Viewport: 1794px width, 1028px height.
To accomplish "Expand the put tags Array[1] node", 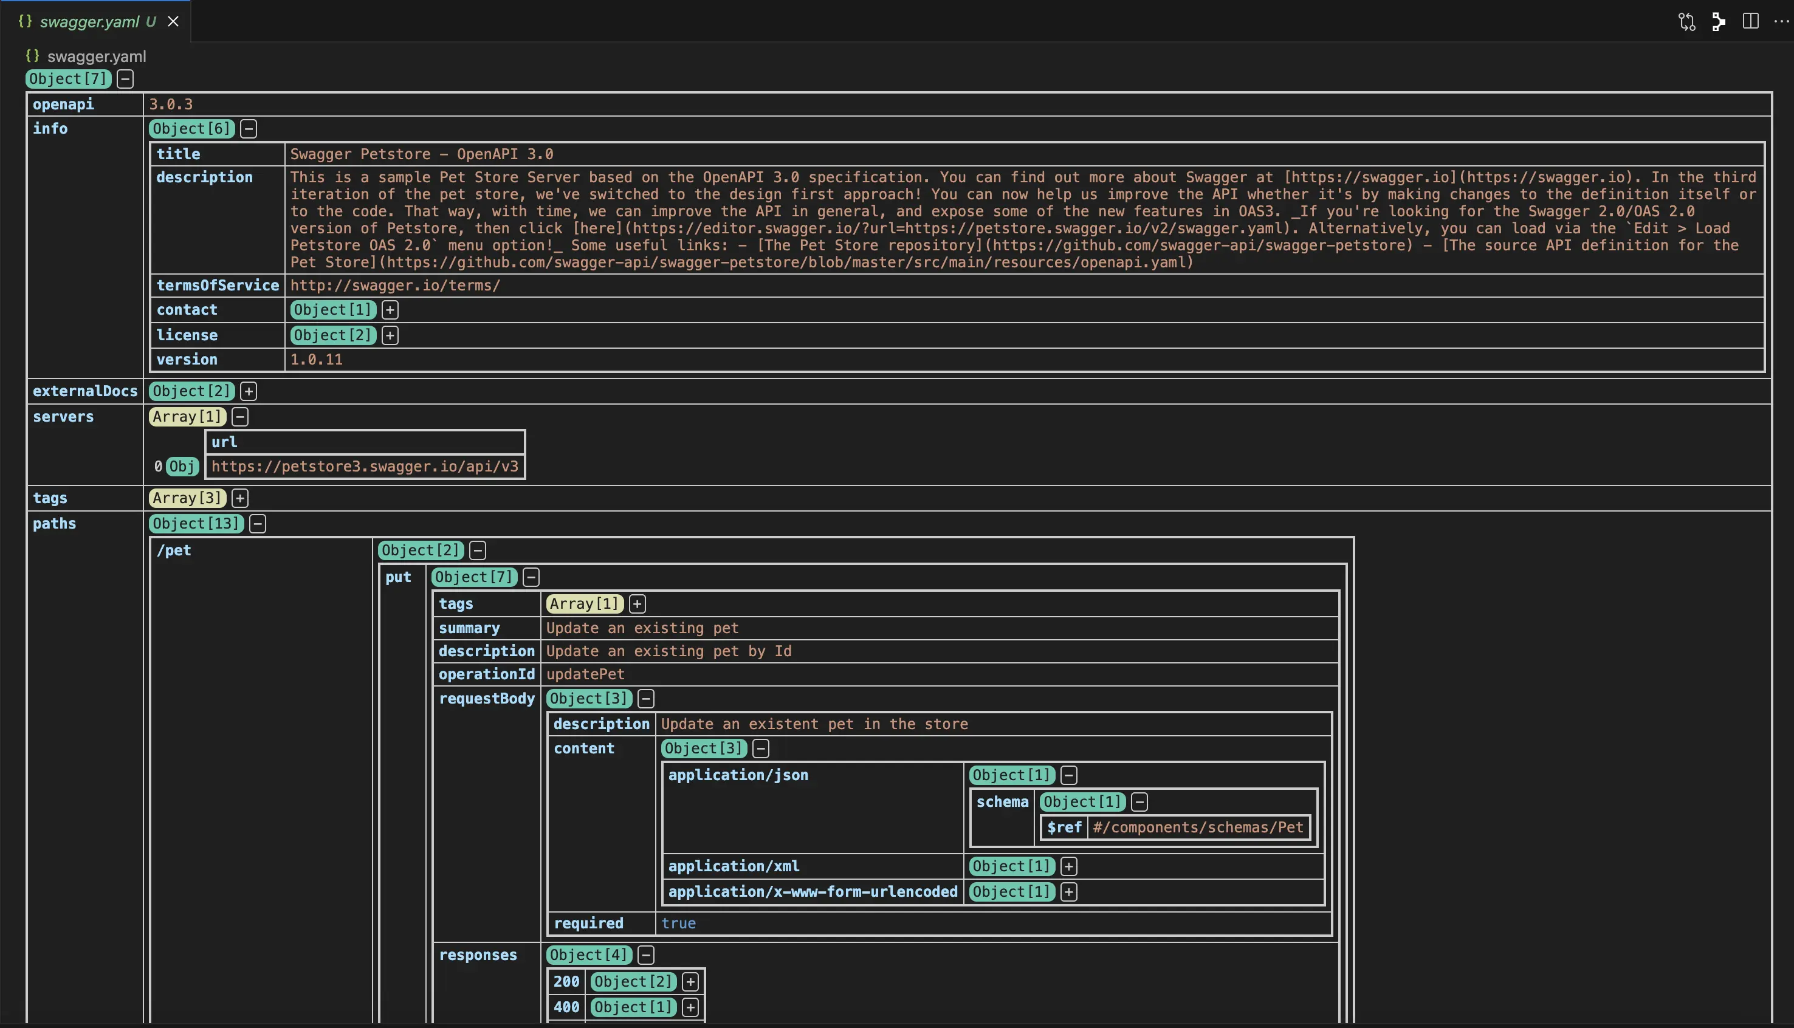I will pos(637,604).
